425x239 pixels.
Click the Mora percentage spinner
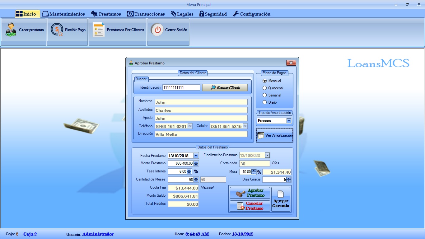tap(254, 172)
